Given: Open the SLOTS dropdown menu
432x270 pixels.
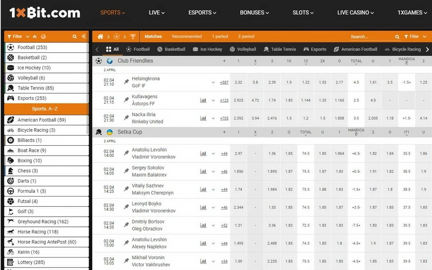Looking at the screenshot, I should click(x=303, y=12).
